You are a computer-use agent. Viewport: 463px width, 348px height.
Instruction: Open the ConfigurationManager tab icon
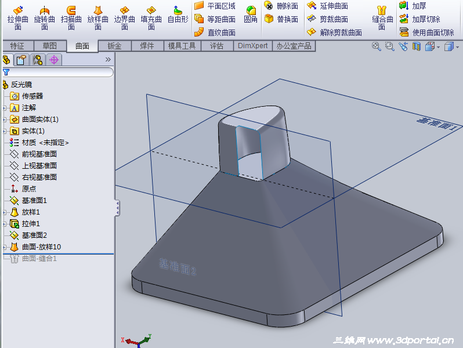[38, 60]
